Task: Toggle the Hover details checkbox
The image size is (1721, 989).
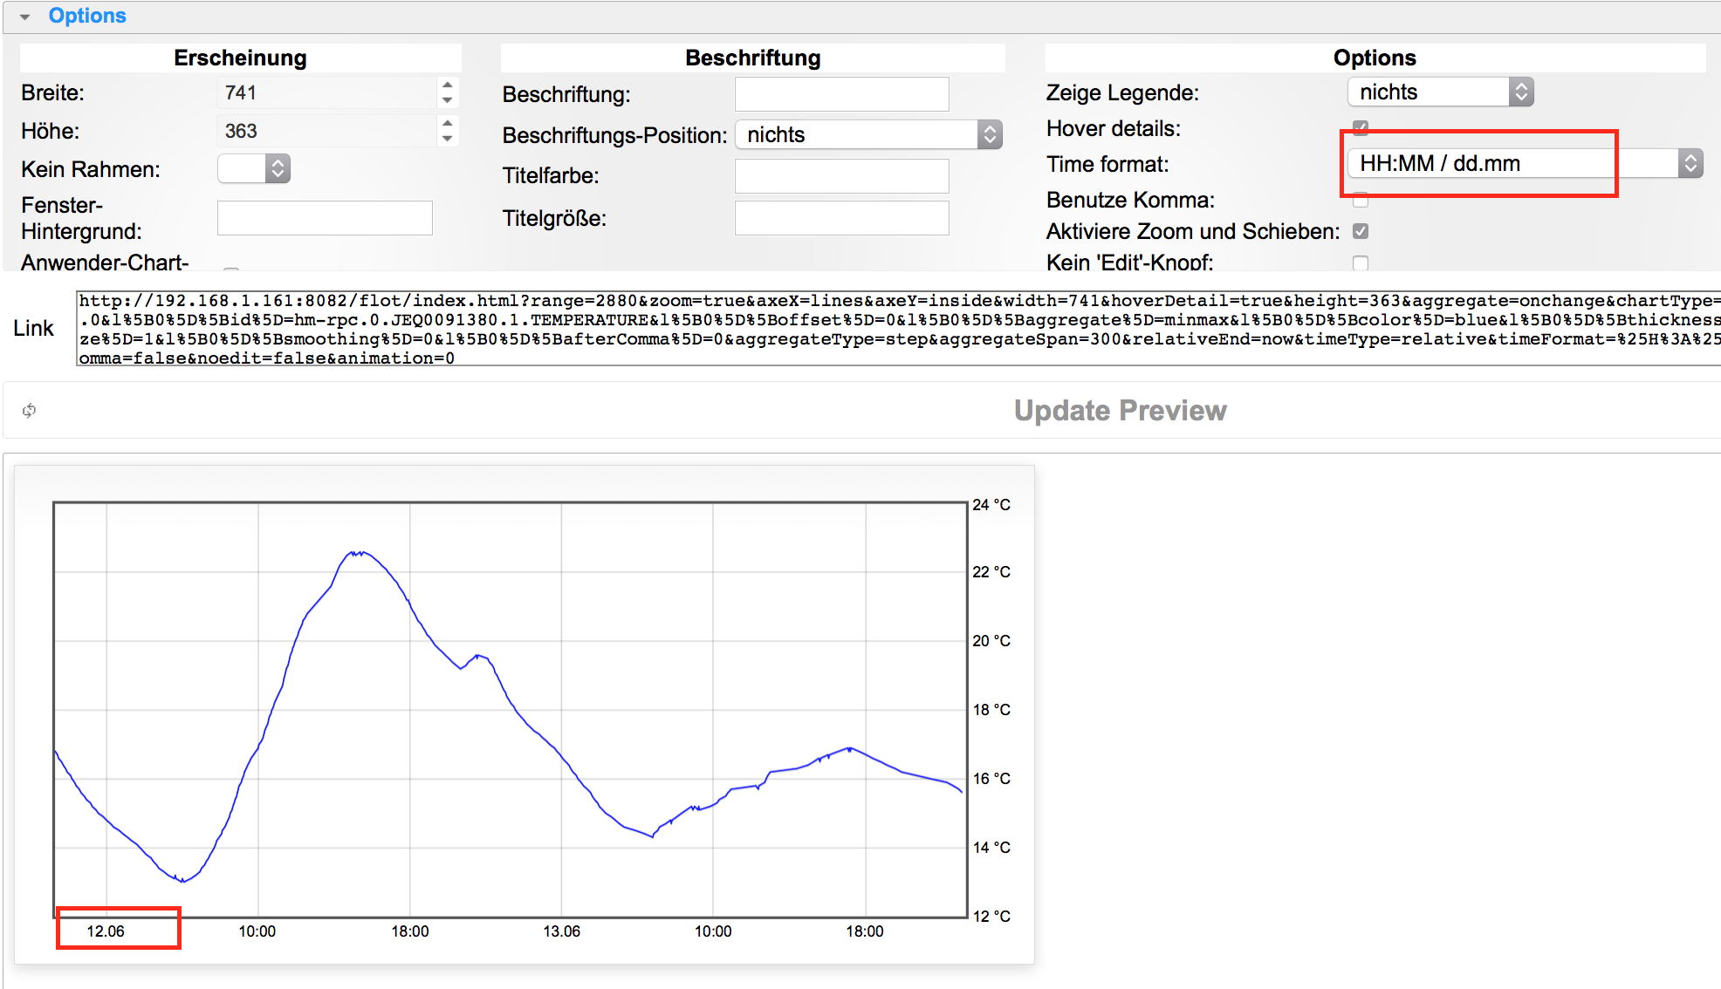Action: pyautogui.click(x=1361, y=127)
